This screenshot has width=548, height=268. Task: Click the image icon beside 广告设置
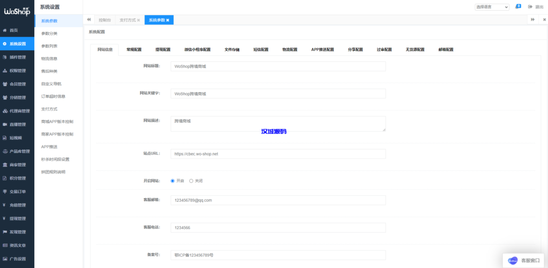click(x=4, y=258)
